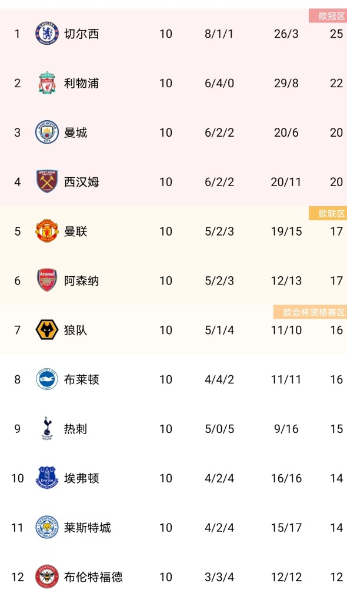This screenshot has width=347, height=589.
Task: Open the Brighton club crest icon
Action: 47,379
